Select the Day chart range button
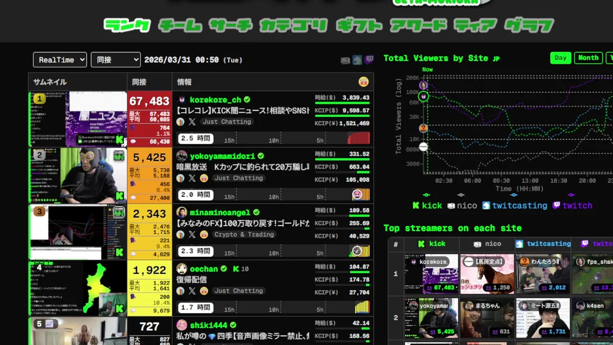Viewport: 613px width, 345px height. click(x=561, y=58)
